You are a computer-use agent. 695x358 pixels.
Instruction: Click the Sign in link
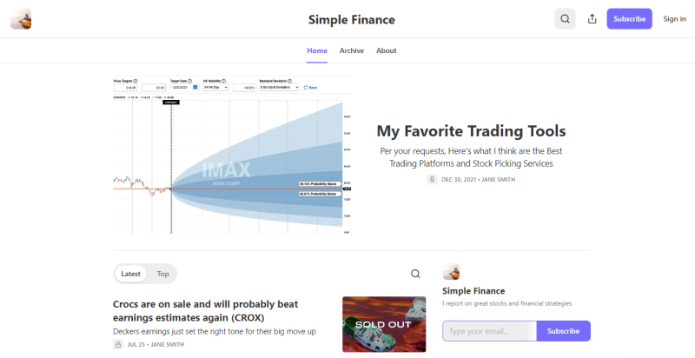click(x=674, y=19)
